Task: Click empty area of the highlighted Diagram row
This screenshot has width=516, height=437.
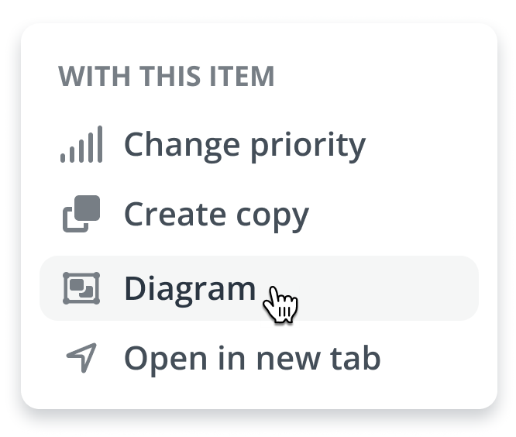Action: point(387,288)
